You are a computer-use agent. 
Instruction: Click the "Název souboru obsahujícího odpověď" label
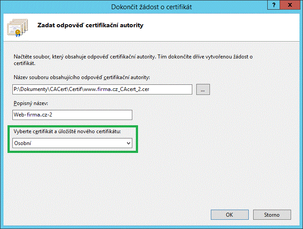81,77
